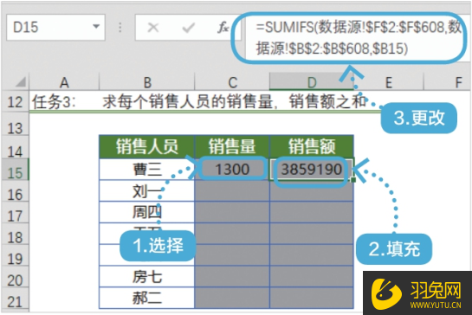Select column D header
The width and height of the screenshot is (472, 315).
point(312,81)
